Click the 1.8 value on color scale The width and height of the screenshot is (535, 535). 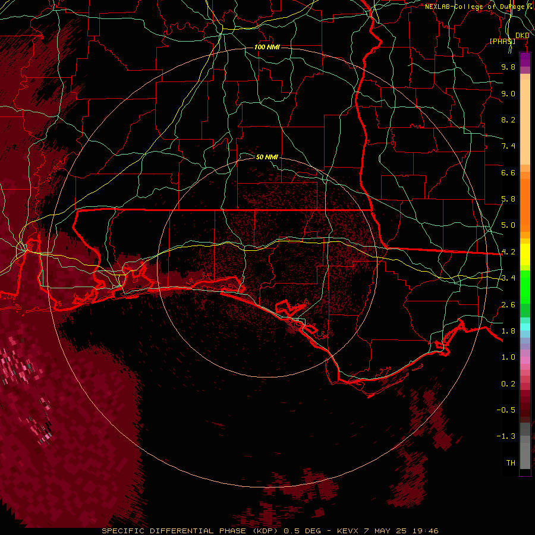tap(508, 331)
